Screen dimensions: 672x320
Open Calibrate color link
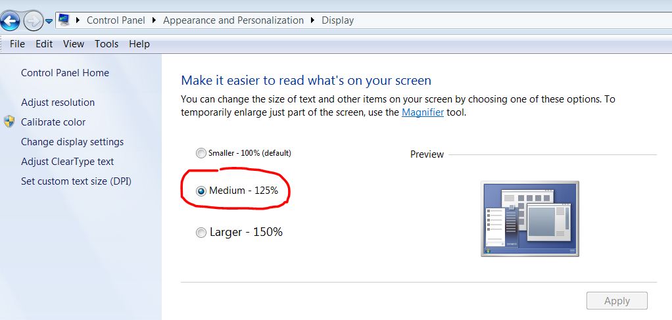tap(53, 122)
